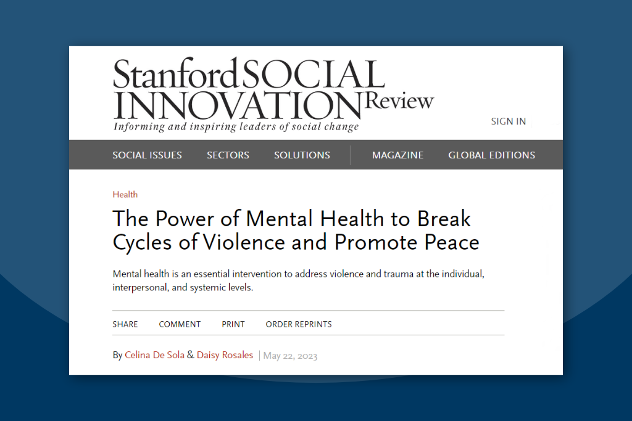
Task: Click ORDER REPRINTS
Action: coord(299,324)
